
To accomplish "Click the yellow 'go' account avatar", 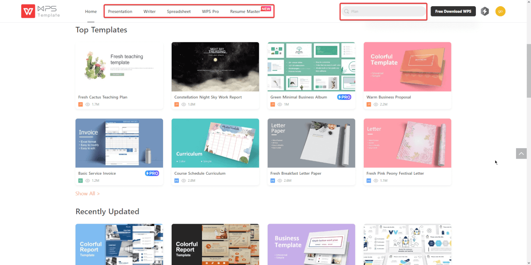I will click(x=500, y=11).
